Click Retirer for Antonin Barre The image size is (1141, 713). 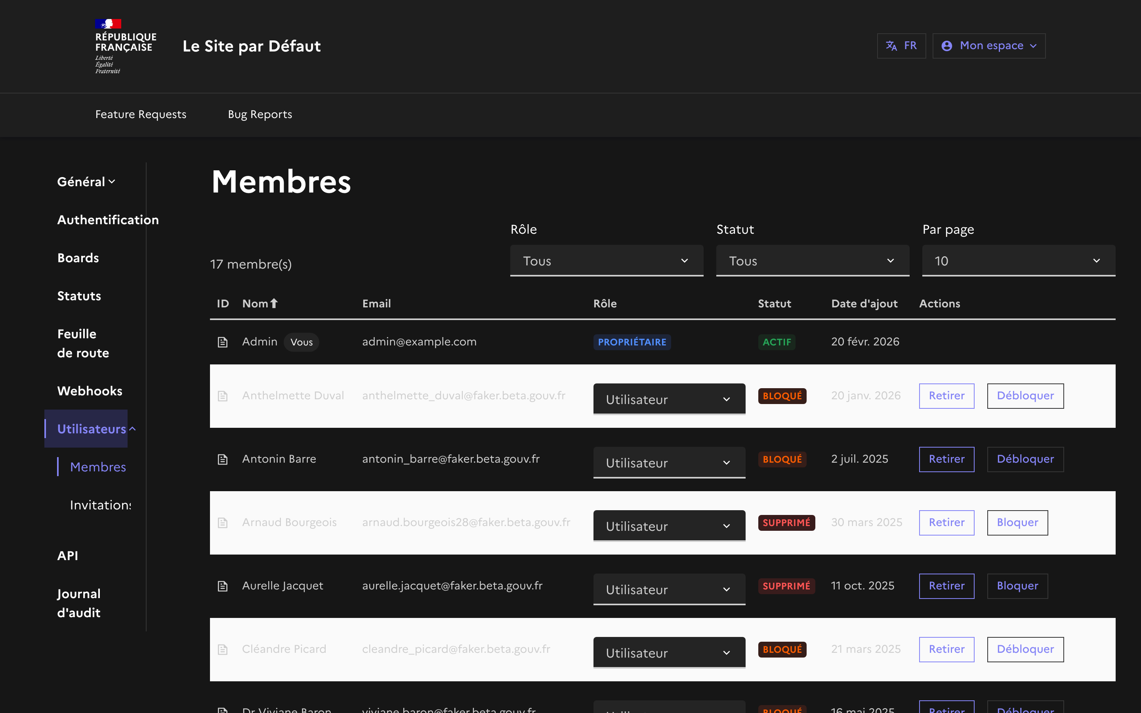[x=946, y=459]
